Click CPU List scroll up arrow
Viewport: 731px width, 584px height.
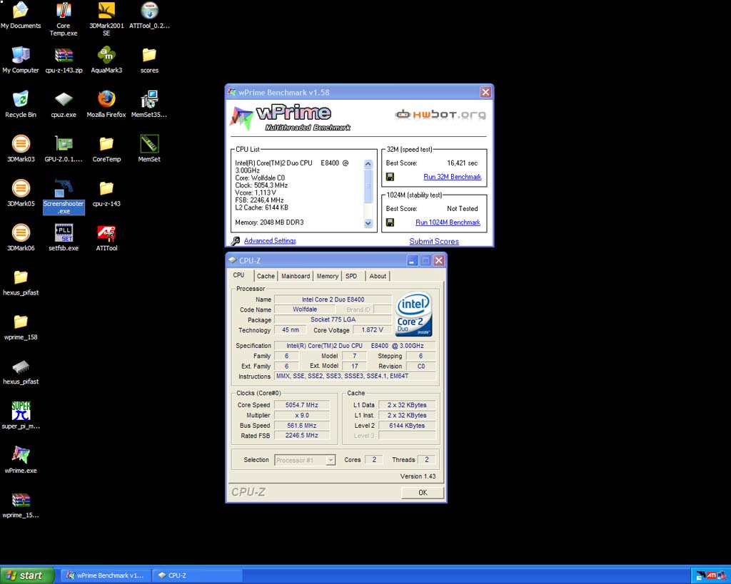click(368, 164)
